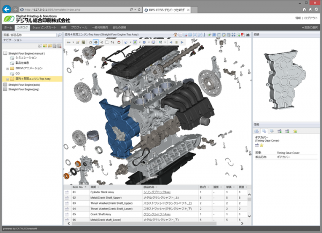The image size is (322, 233).
Task: Click the browser back arrow button
Action: (x=7, y=9)
